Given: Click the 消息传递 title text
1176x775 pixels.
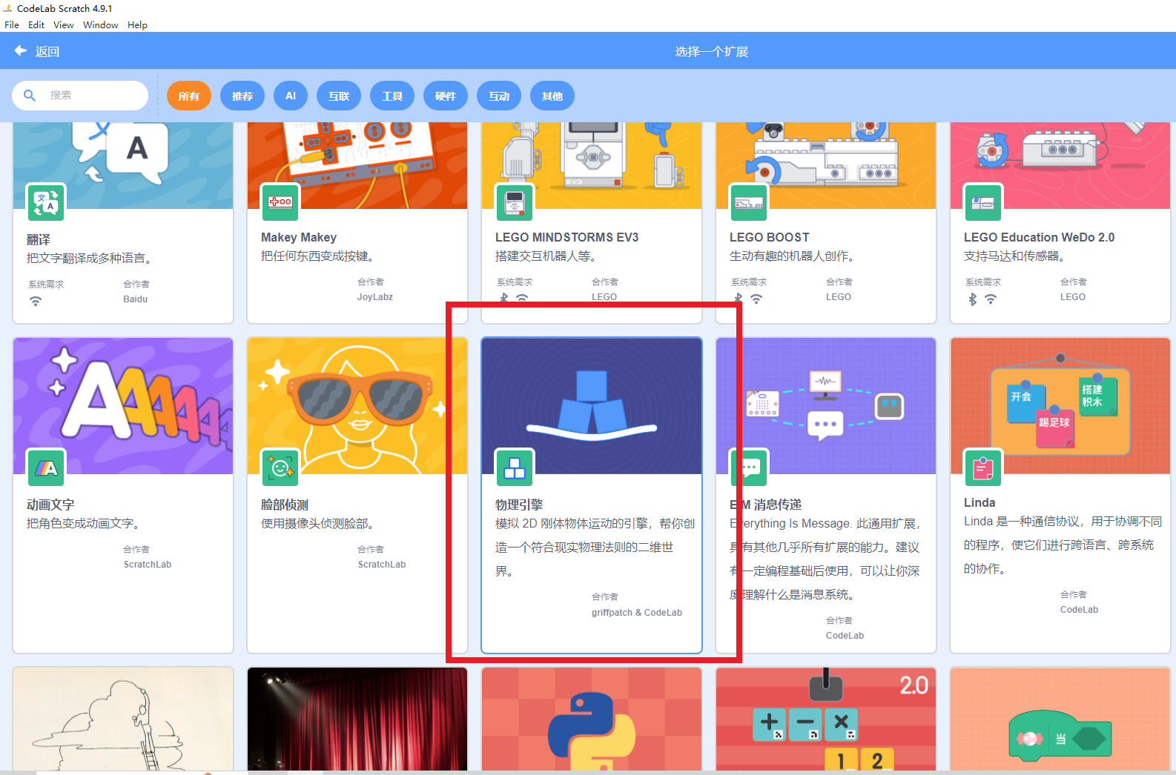Looking at the screenshot, I should point(778,505).
